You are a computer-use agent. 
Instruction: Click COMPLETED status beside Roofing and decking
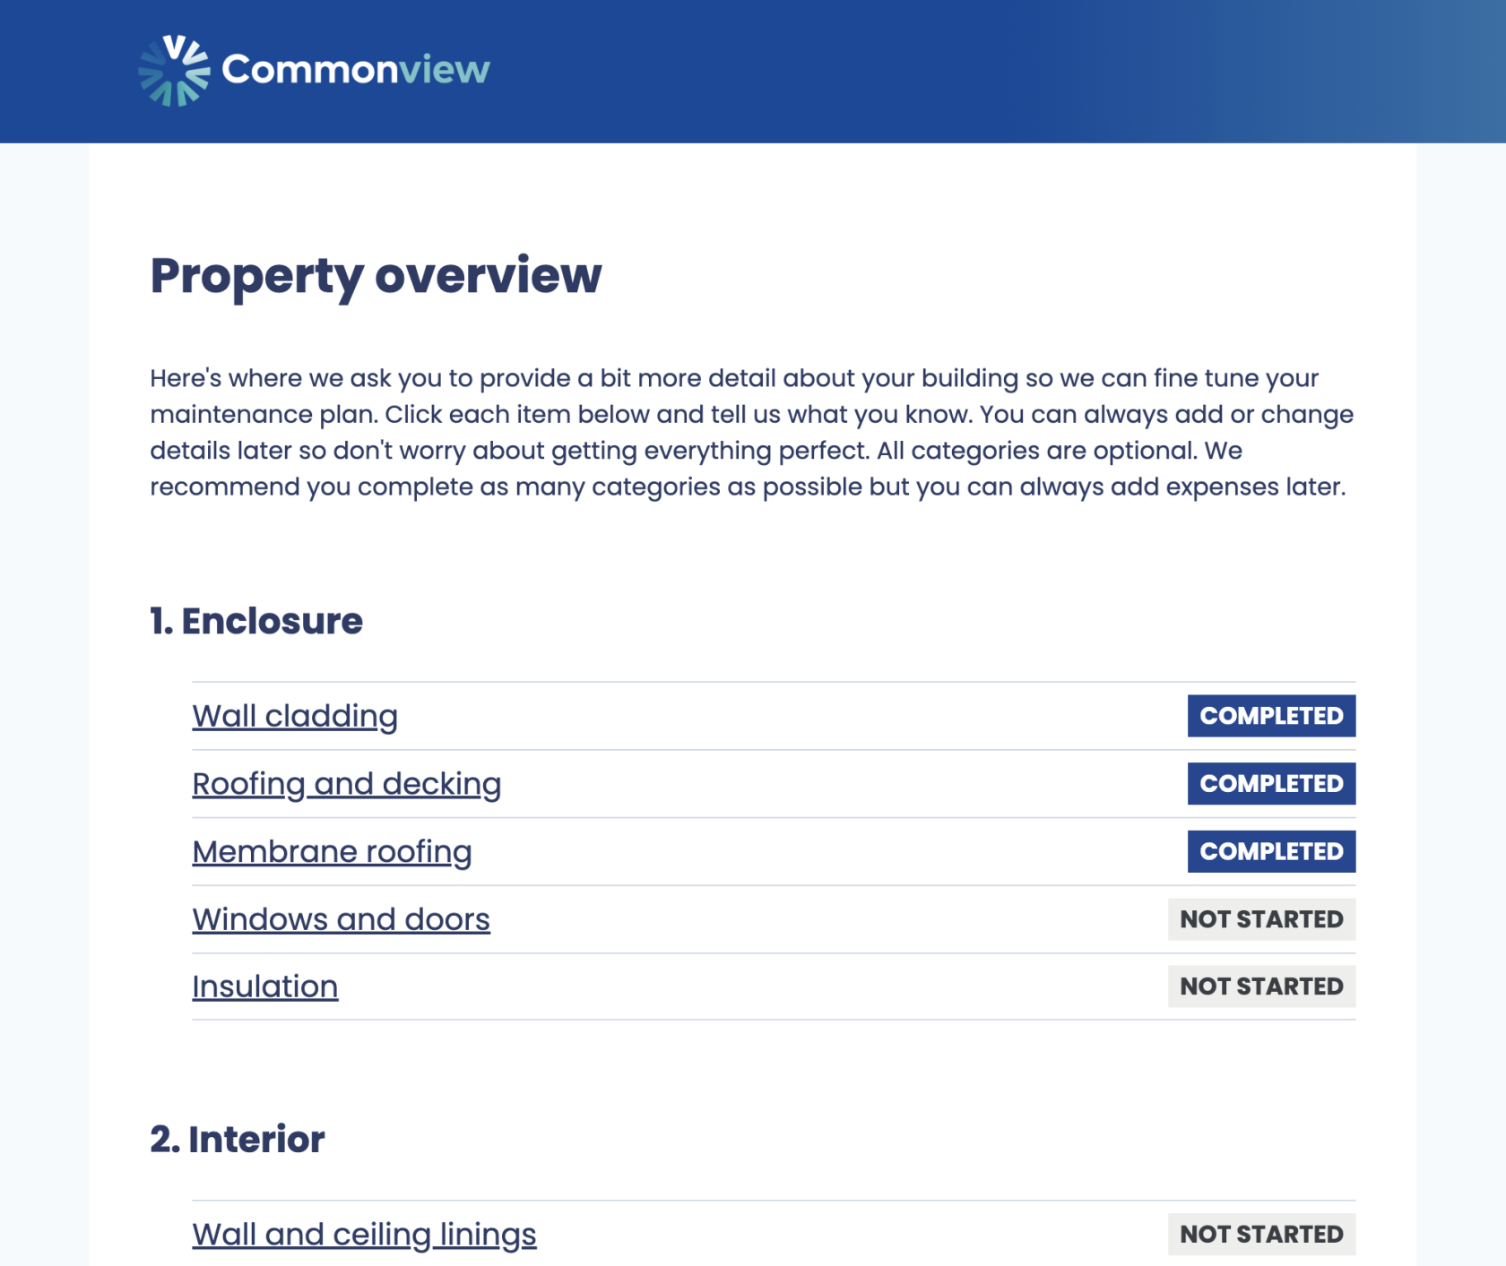pyautogui.click(x=1270, y=784)
